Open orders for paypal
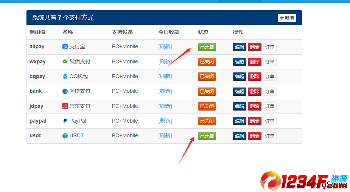The width and height of the screenshot is (350, 192). [270, 121]
